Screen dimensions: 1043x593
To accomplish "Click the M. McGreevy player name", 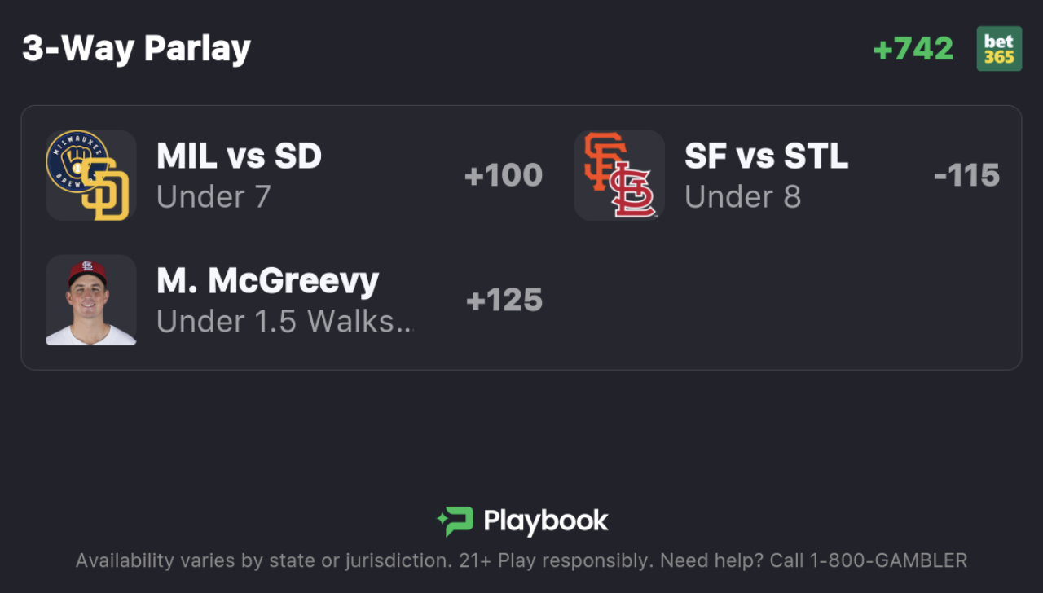I will [x=267, y=281].
